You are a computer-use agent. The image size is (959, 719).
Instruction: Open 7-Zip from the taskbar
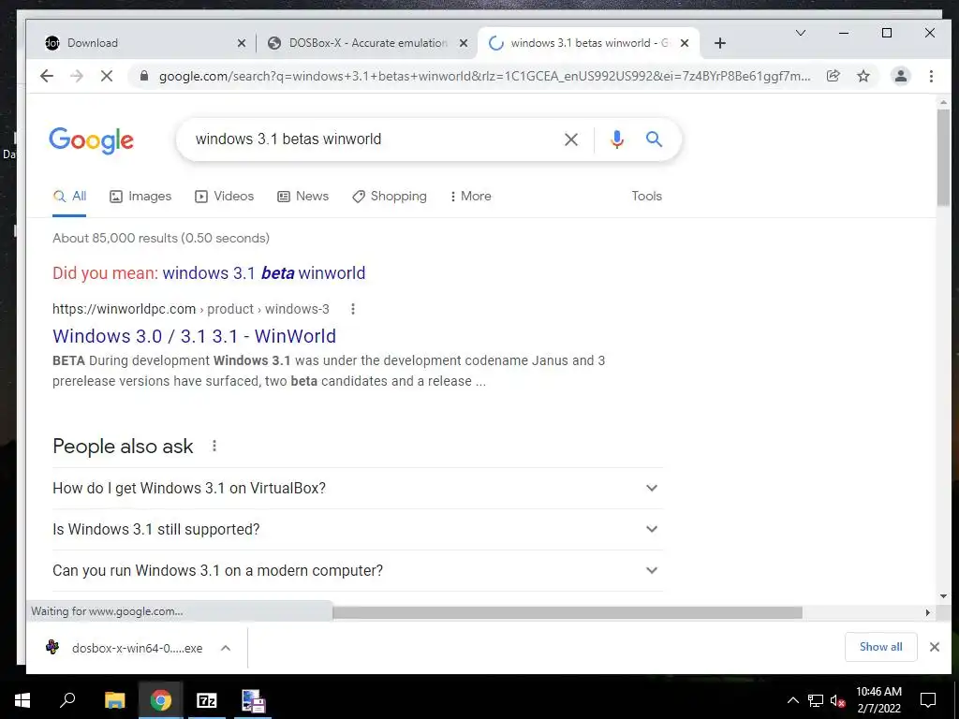tap(207, 700)
